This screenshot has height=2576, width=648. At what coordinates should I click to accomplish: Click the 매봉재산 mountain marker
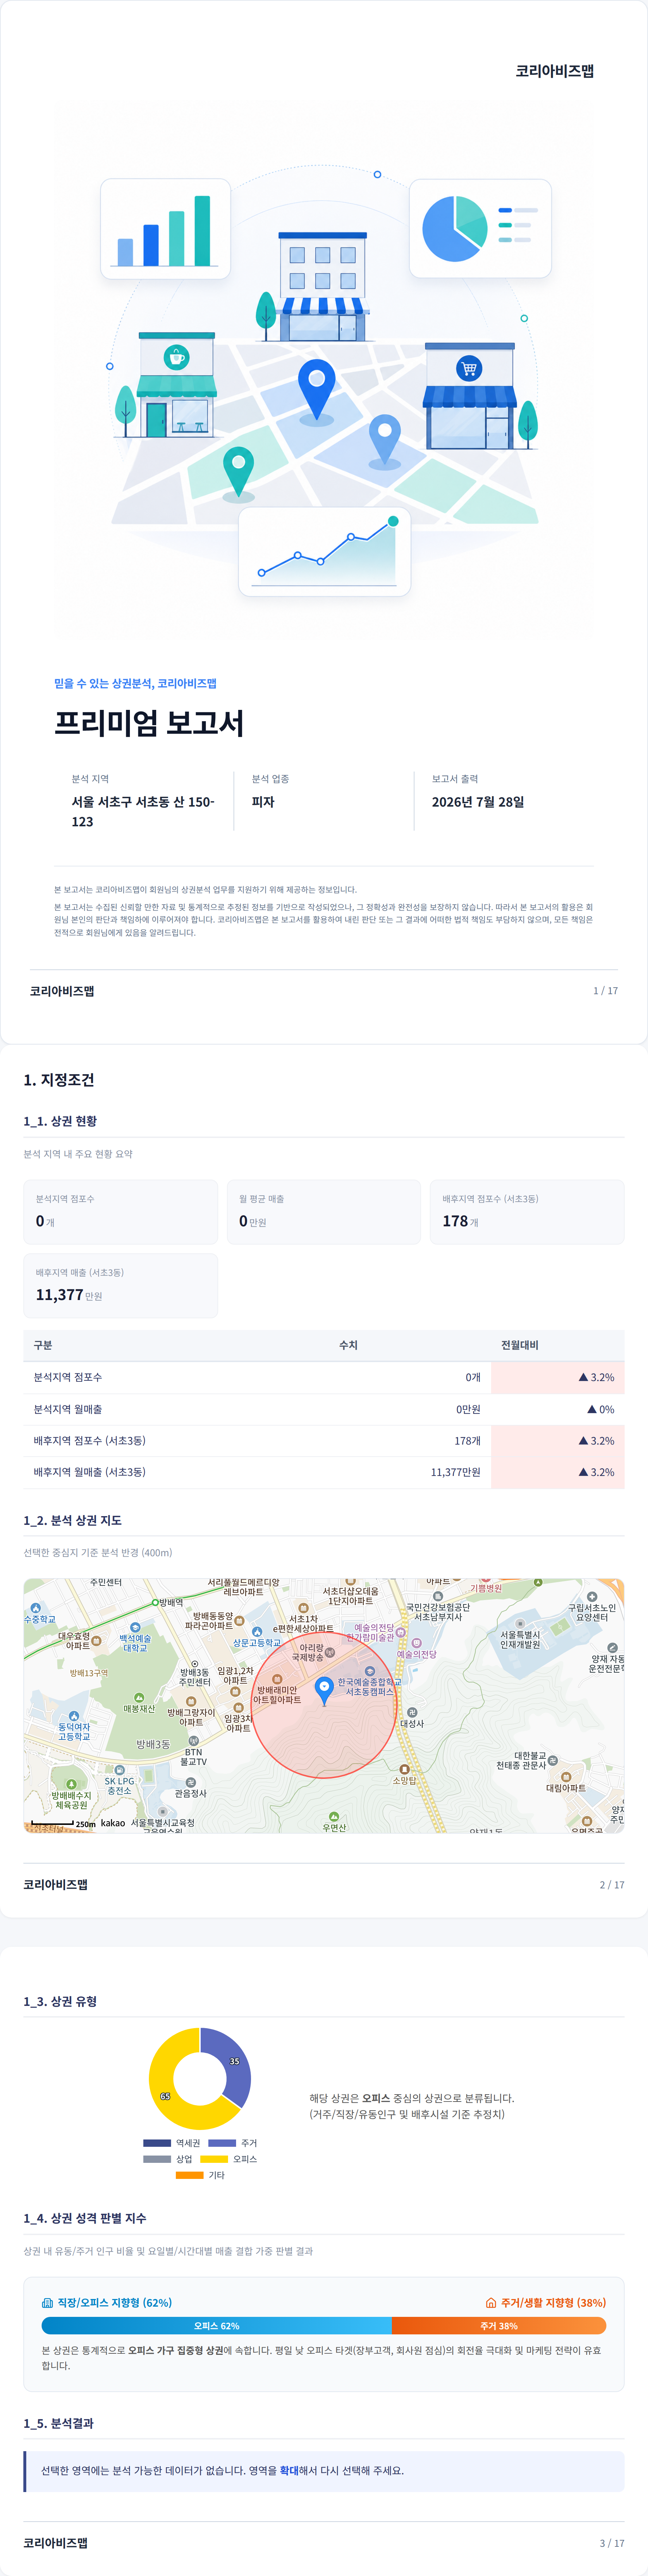pyautogui.click(x=139, y=1697)
